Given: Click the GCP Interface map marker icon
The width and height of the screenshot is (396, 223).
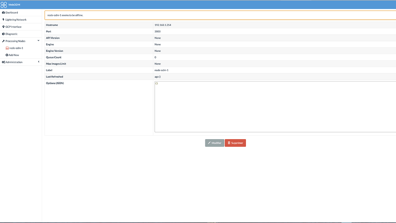Looking at the screenshot, I should (3, 27).
